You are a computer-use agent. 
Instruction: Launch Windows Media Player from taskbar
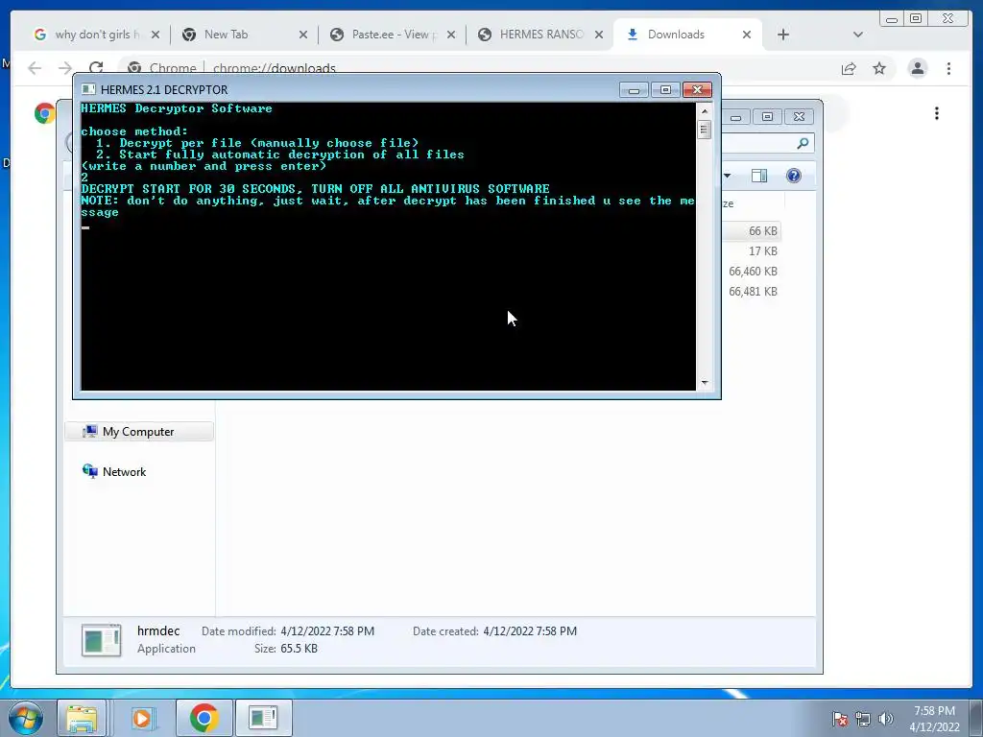(x=142, y=718)
